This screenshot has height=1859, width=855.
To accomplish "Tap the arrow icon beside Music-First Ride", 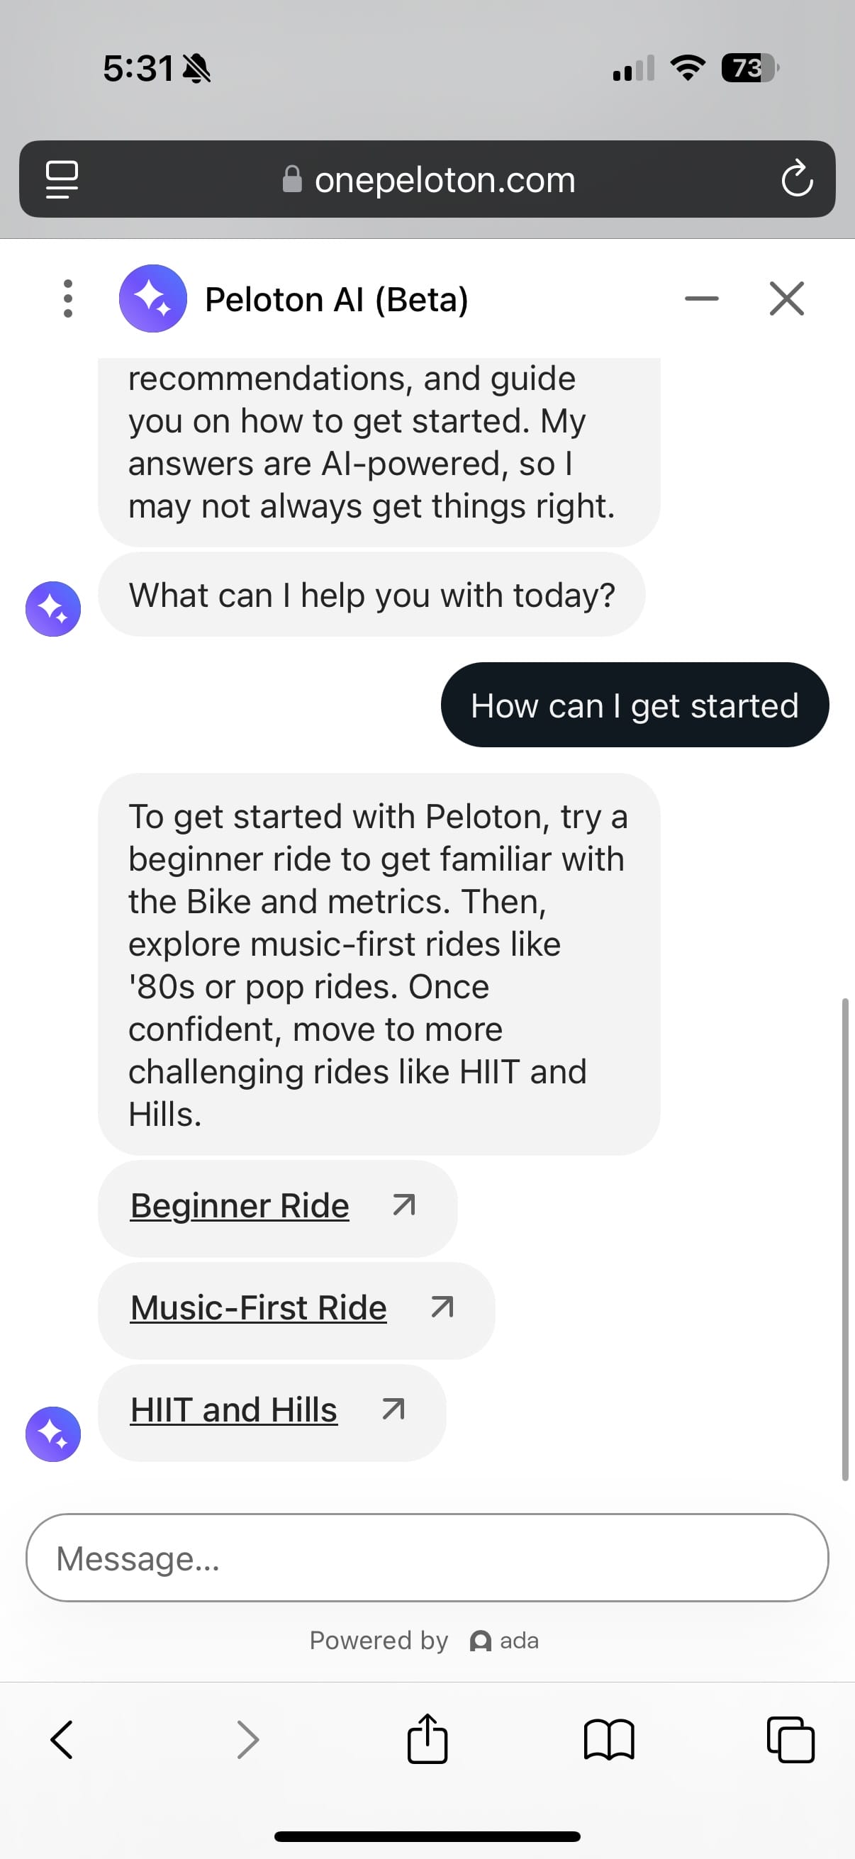I will tap(442, 1307).
